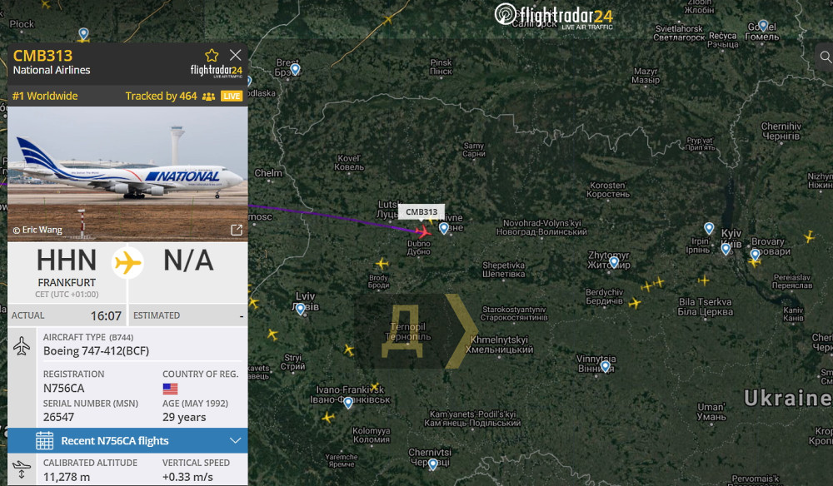
Task: Click the CMB313 callout label on map
Action: coord(421,211)
